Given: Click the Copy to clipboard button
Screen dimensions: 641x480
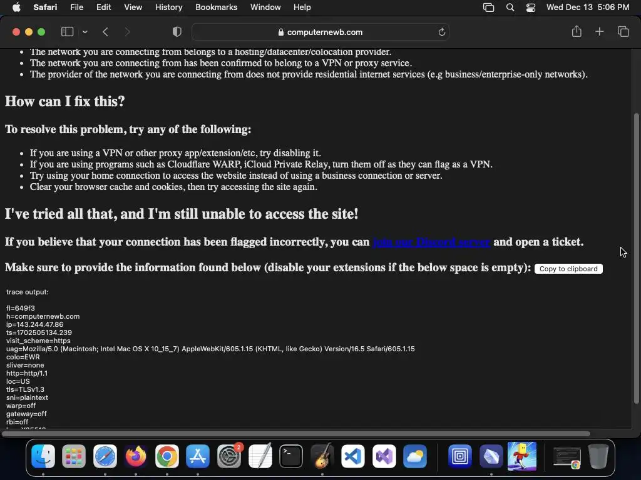Looking at the screenshot, I should click(568, 269).
